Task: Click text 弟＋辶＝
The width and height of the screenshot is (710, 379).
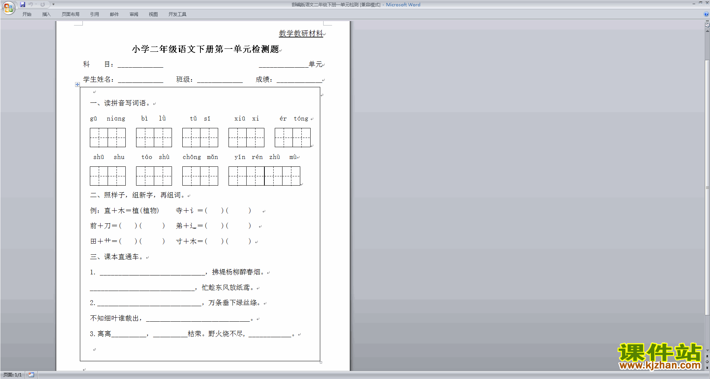Action: click(x=189, y=226)
